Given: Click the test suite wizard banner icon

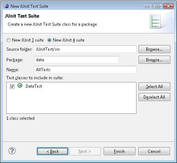Looking at the screenshot, I should [155, 21].
